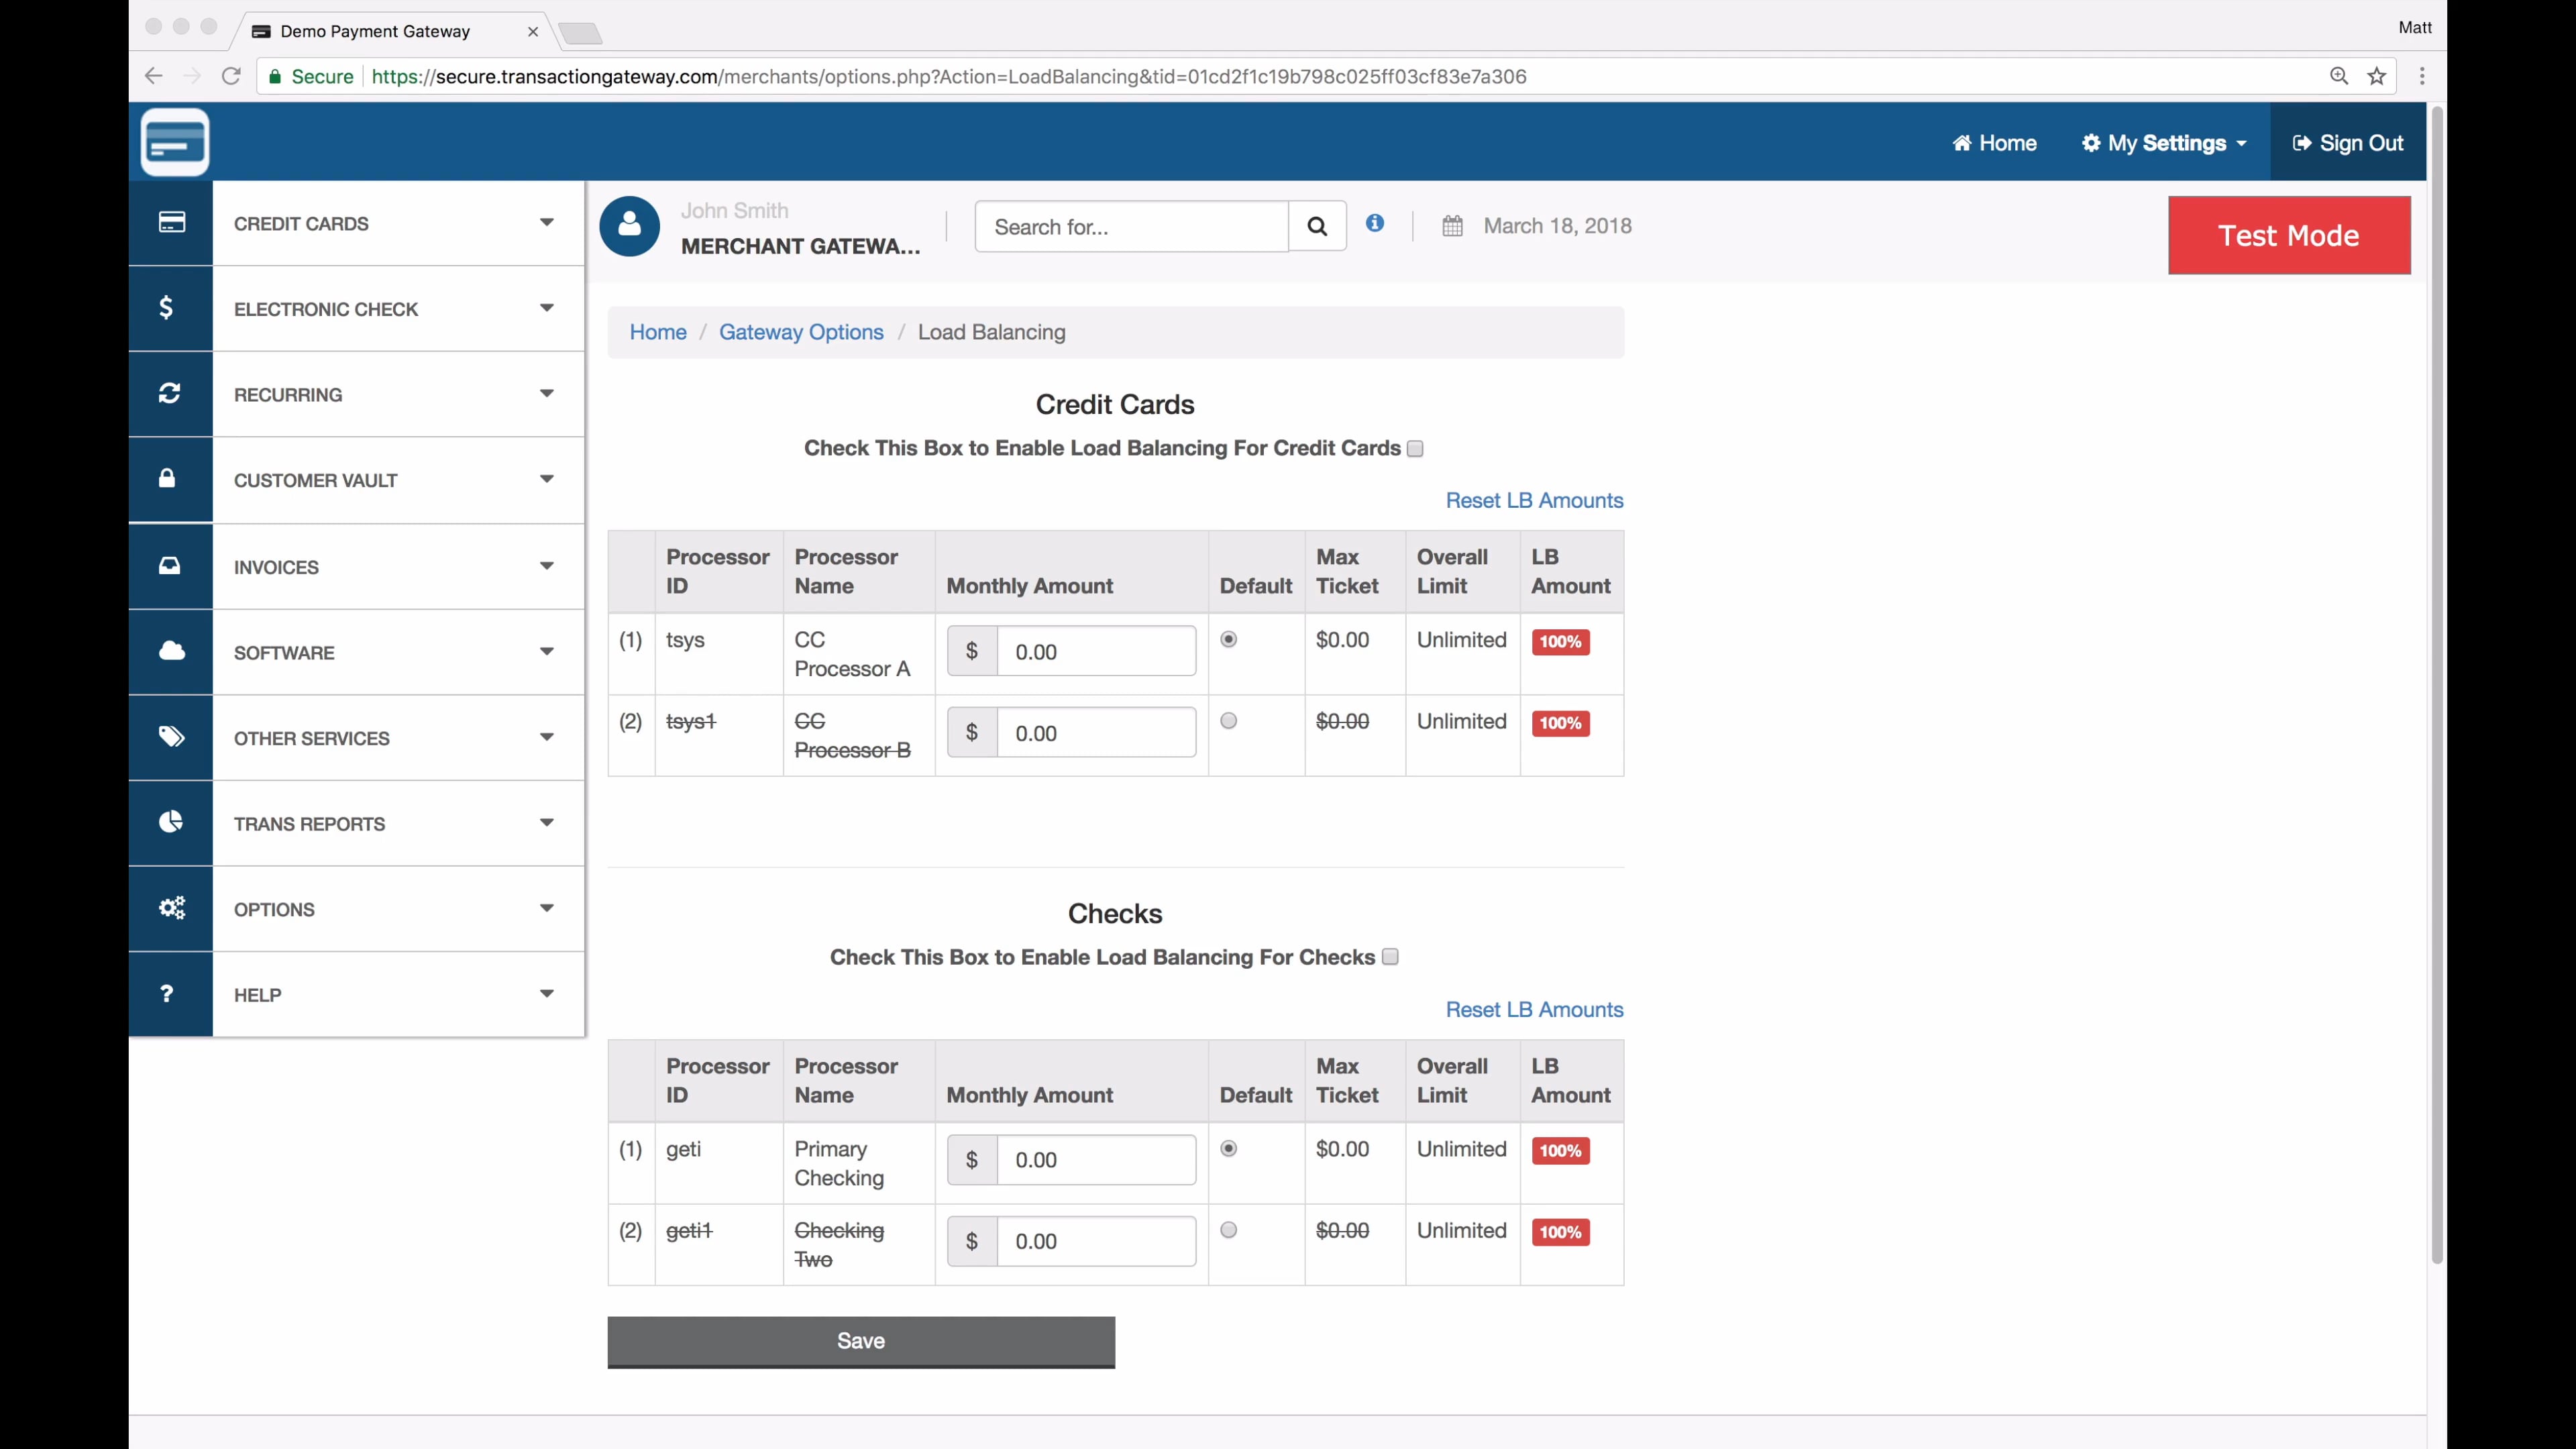Viewport: 2576px width, 1449px height.
Task: Select the Credit Cards sidebar icon
Action: tap(171, 222)
